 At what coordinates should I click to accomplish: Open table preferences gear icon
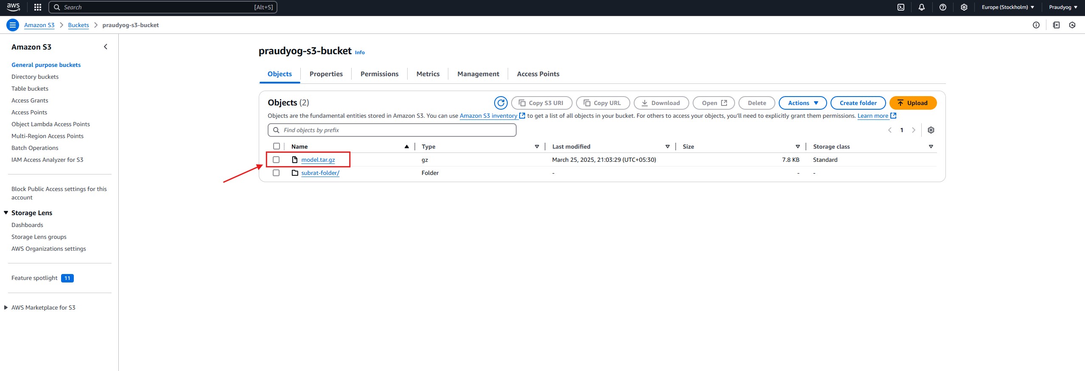[931, 130]
